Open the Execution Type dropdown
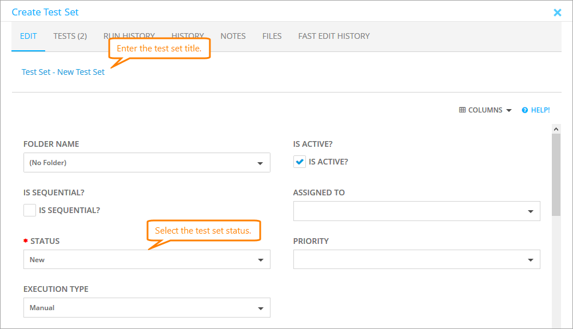The width and height of the screenshot is (573, 329). 146,308
